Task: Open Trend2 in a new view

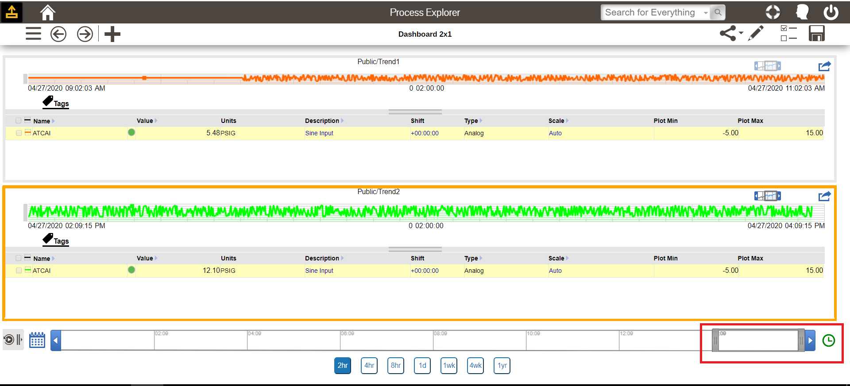Action: (824, 196)
